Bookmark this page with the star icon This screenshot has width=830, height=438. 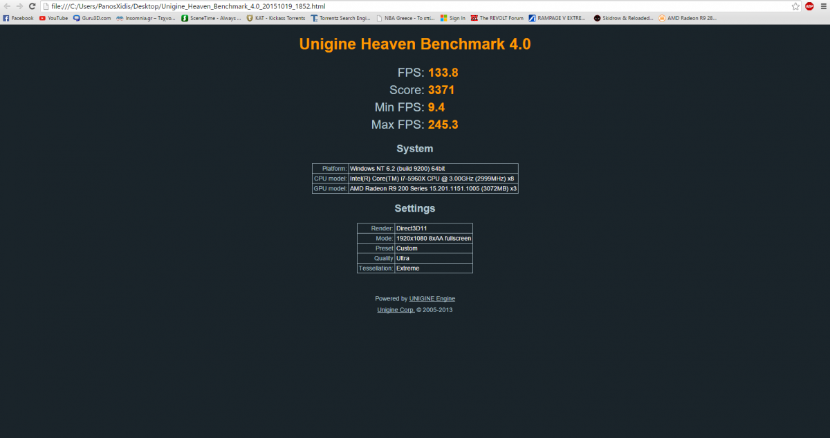click(796, 6)
